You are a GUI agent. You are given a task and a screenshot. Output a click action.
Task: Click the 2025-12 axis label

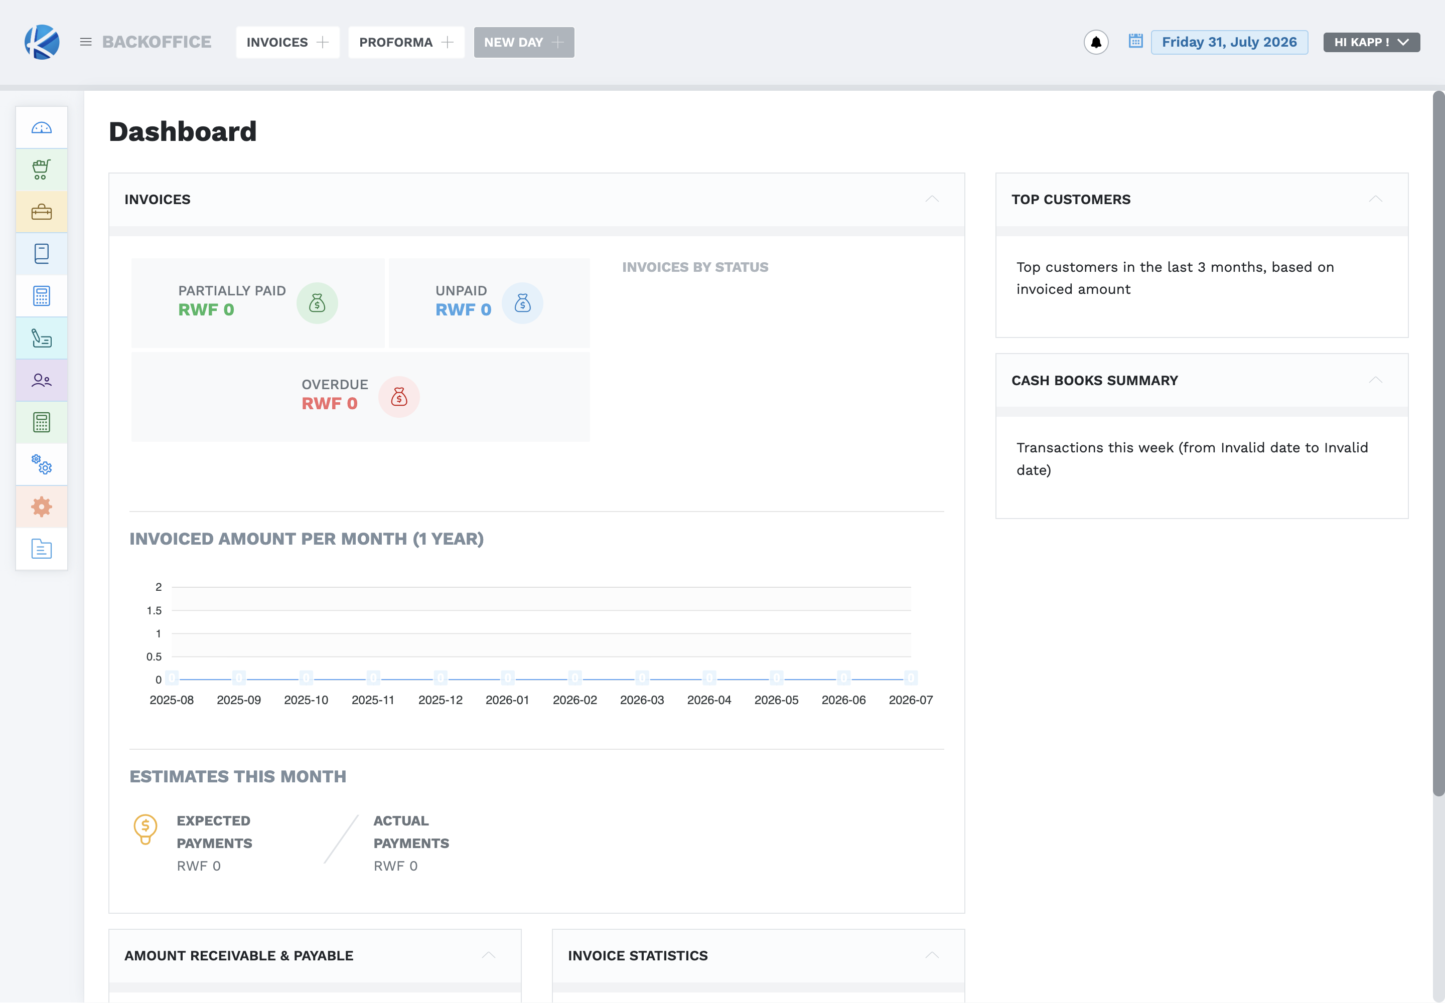(440, 700)
